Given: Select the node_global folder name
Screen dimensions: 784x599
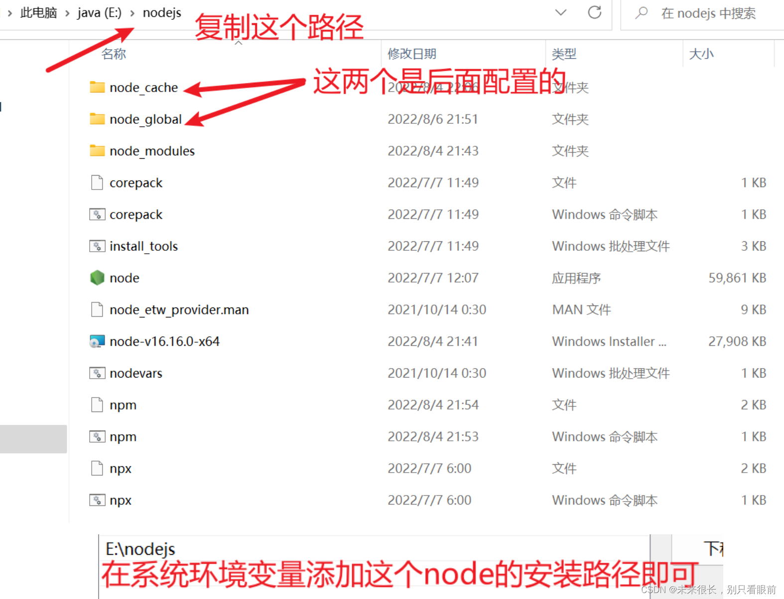Looking at the screenshot, I should pyautogui.click(x=145, y=119).
